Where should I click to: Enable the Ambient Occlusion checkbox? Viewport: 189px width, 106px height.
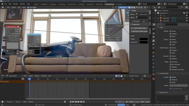(170, 69)
